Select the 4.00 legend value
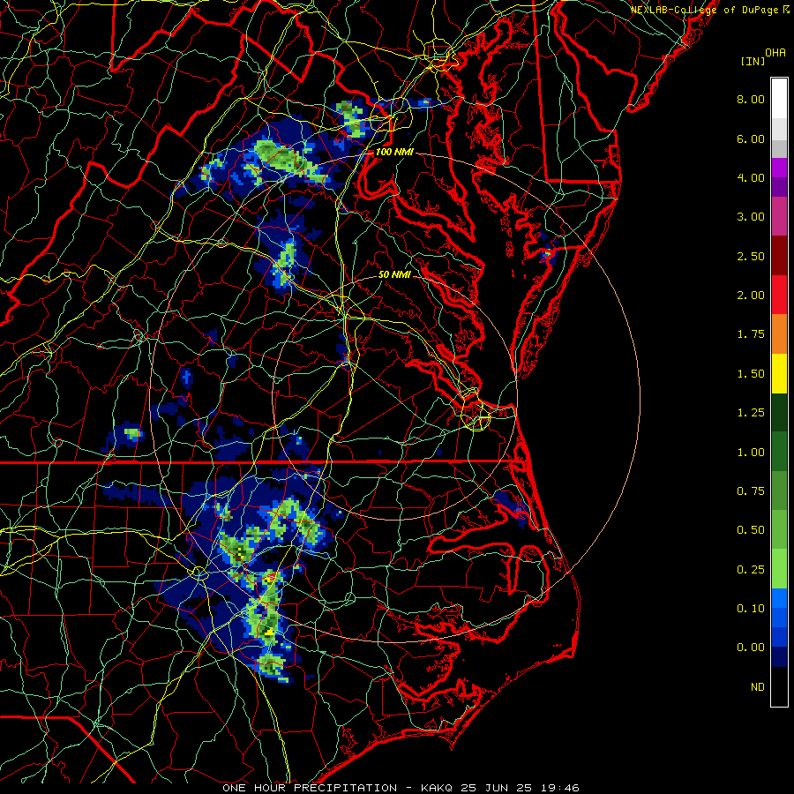 [x=751, y=177]
